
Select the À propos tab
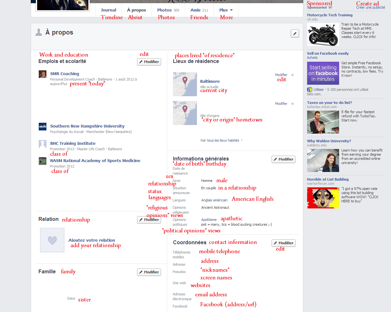[136, 10]
